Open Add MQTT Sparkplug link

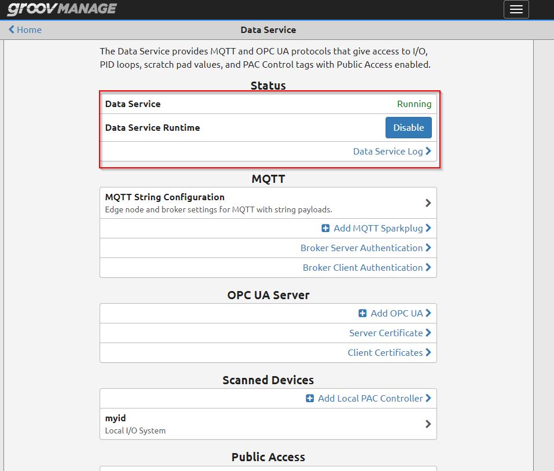[x=378, y=229]
